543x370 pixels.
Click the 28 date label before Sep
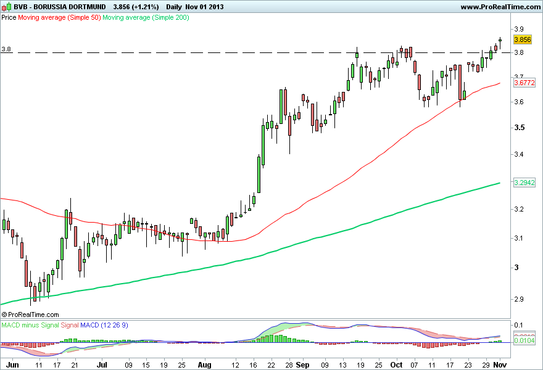coord(289,365)
